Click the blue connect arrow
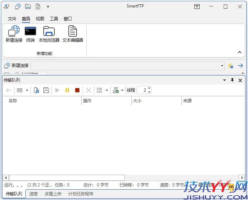 240,66
